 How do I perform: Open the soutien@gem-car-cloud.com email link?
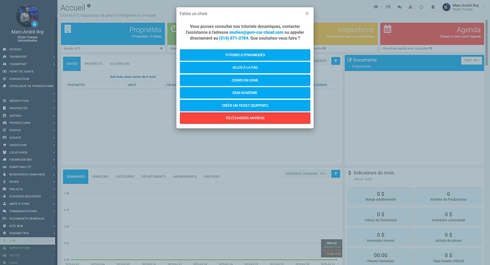256,32
